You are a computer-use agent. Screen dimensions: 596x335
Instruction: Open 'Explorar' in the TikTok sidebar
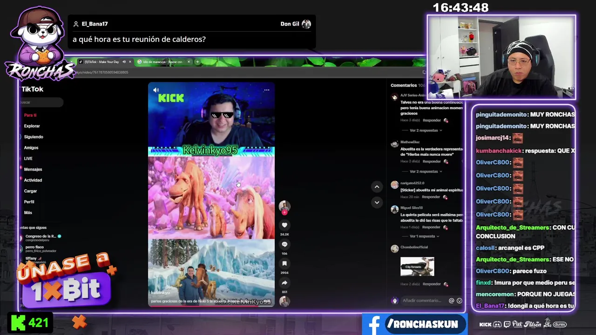pyautogui.click(x=32, y=126)
